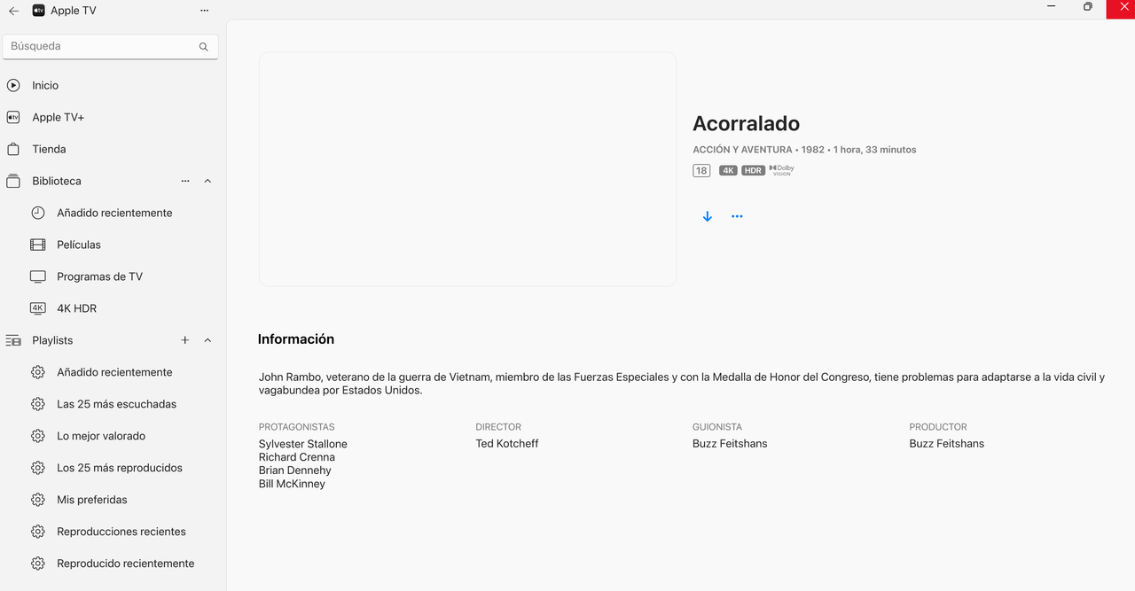This screenshot has height=591, width=1135.
Task: Select the Playlists heading
Action: (x=52, y=340)
